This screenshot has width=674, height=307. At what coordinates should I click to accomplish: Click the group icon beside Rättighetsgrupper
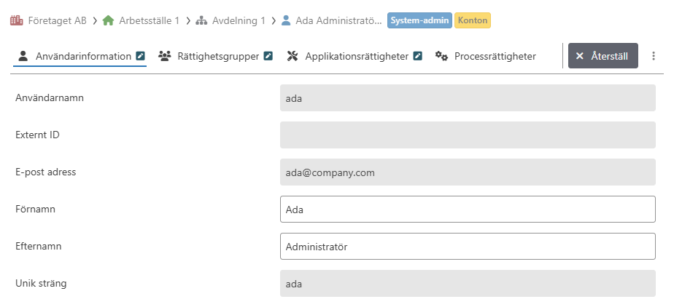coord(165,56)
